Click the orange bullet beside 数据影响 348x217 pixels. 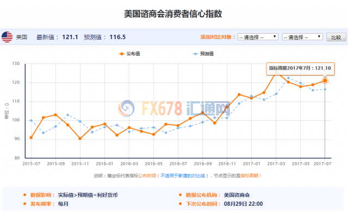point(24,195)
